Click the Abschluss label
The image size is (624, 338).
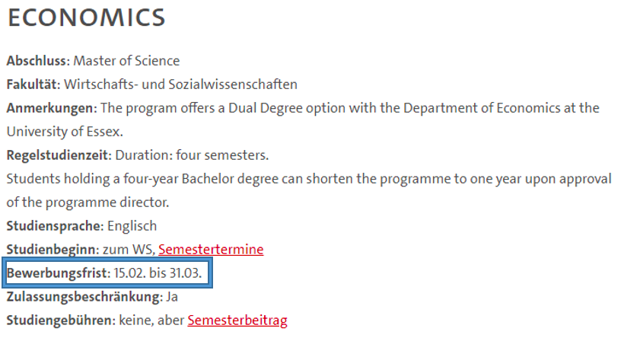[x=38, y=61]
